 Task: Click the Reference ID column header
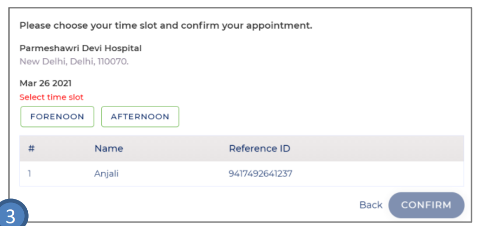pos(260,148)
